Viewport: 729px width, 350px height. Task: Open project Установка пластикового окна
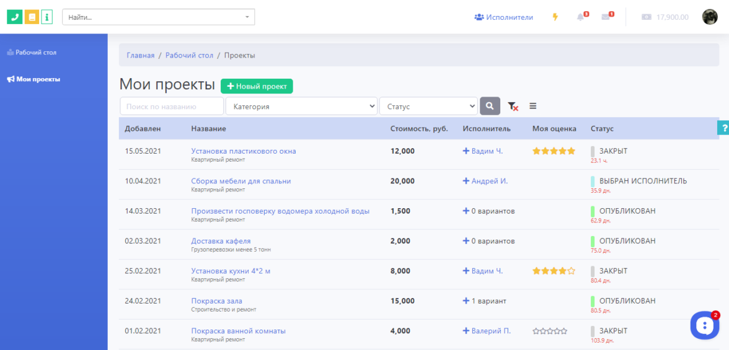point(244,151)
